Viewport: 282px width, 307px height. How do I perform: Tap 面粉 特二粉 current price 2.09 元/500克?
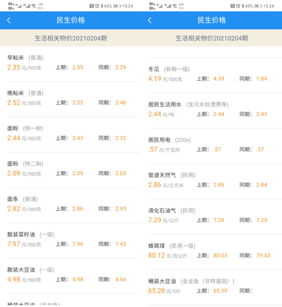[x=24, y=174]
